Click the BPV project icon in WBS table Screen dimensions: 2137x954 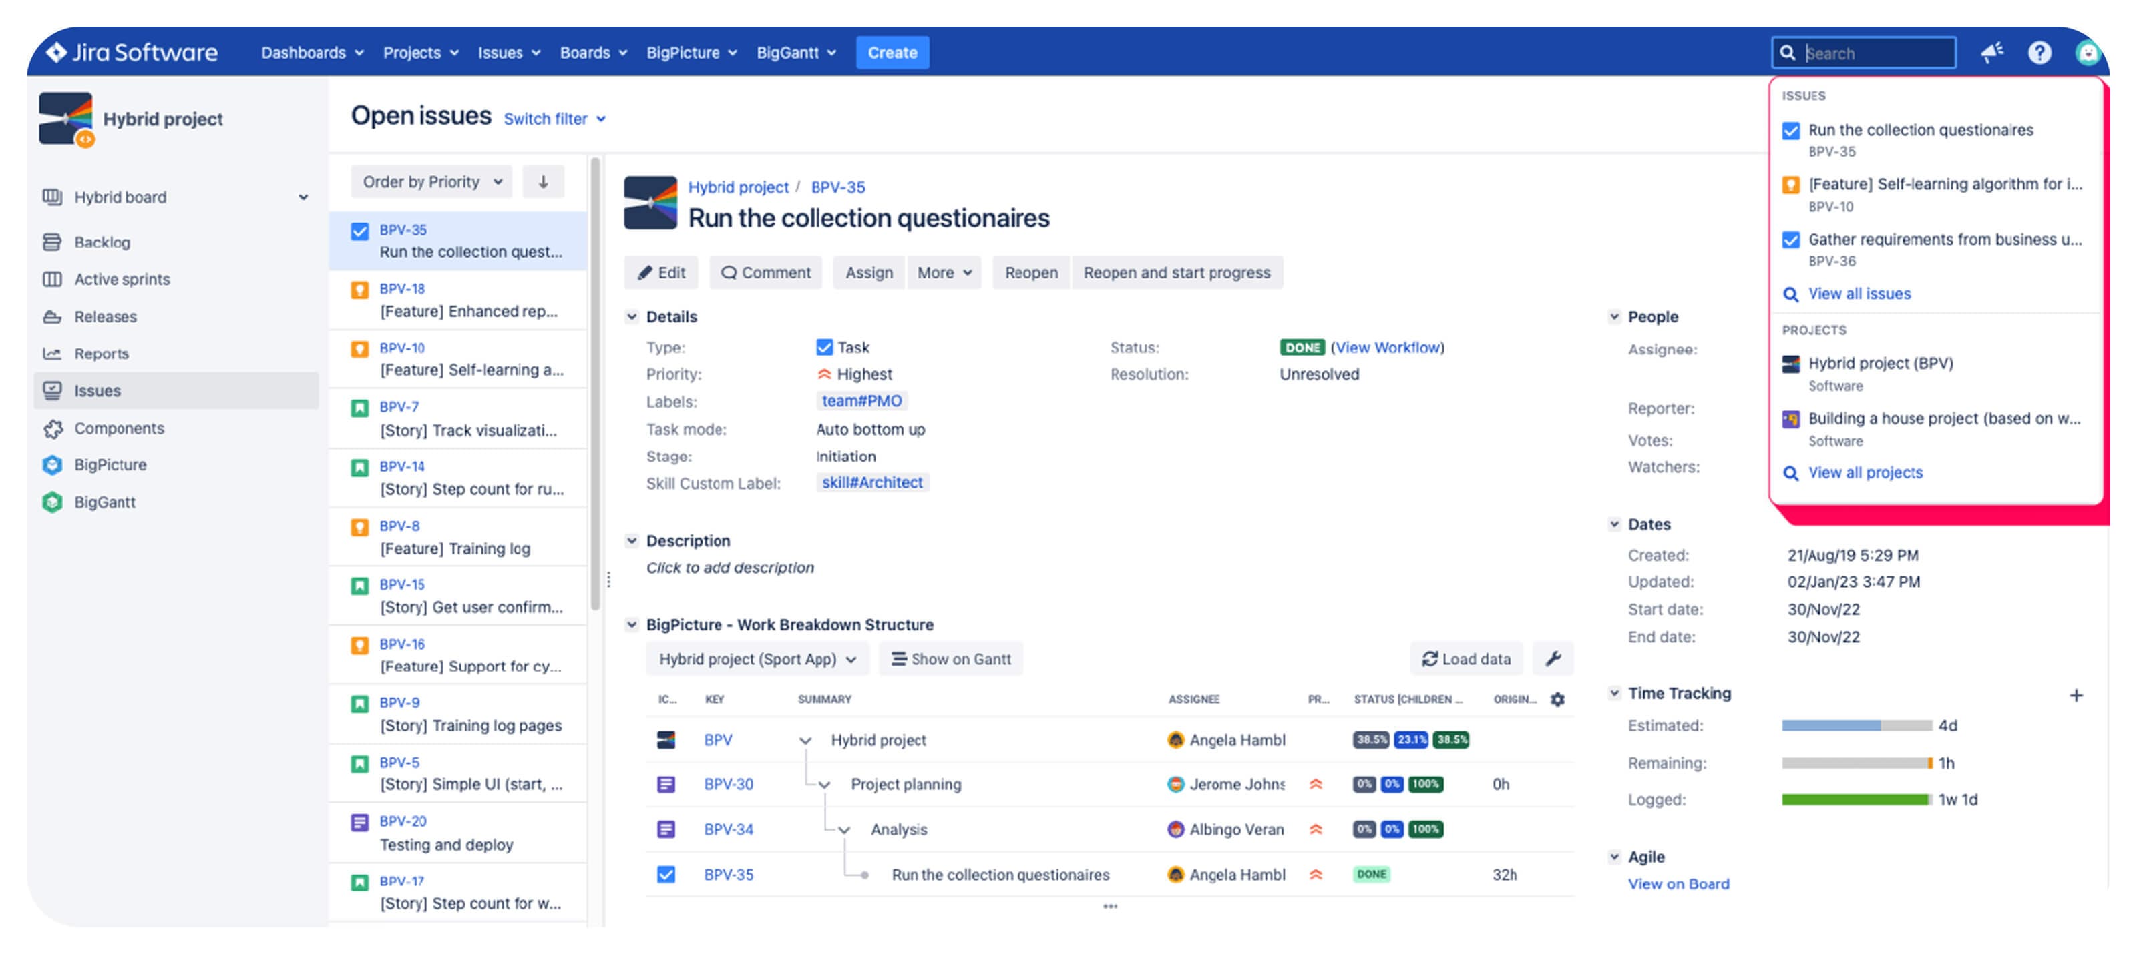click(x=665, y=739)
